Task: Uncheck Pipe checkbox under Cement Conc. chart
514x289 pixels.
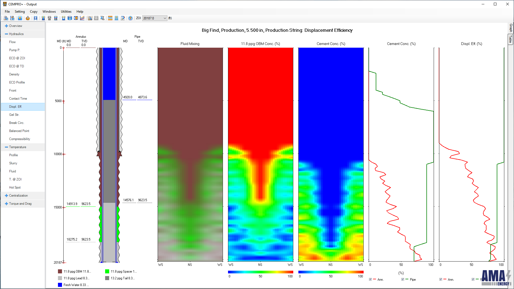Action: pos(403,280)
